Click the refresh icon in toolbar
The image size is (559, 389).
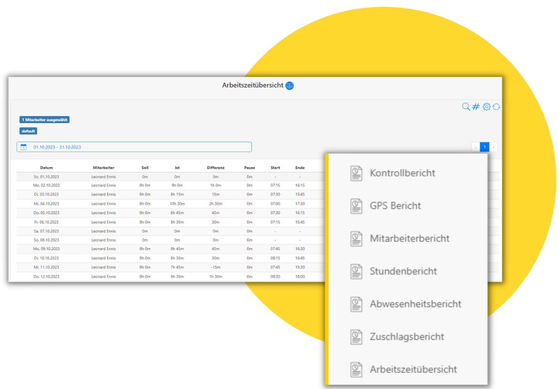click(496, 107)
